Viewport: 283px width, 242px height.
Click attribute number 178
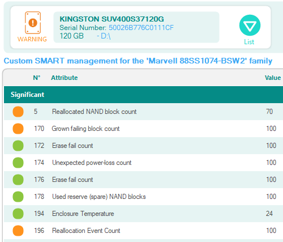(x=39, y=197)
